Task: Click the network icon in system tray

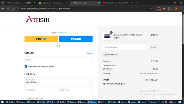Action: click(x=163, y=102)
